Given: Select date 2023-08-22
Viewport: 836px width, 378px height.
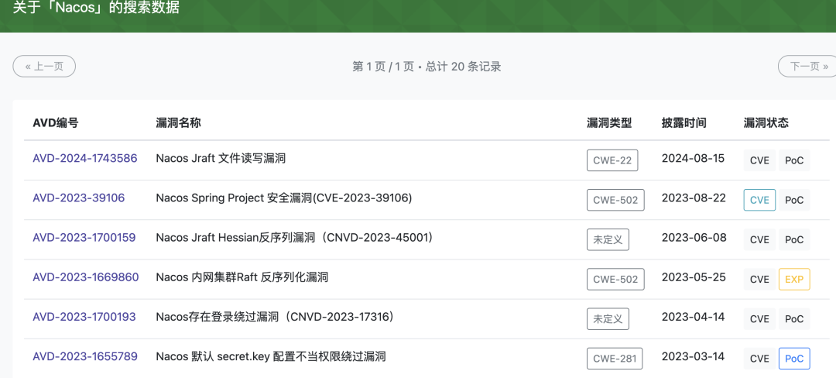Looking at the screenshot, I should click(x=694, y=198).
